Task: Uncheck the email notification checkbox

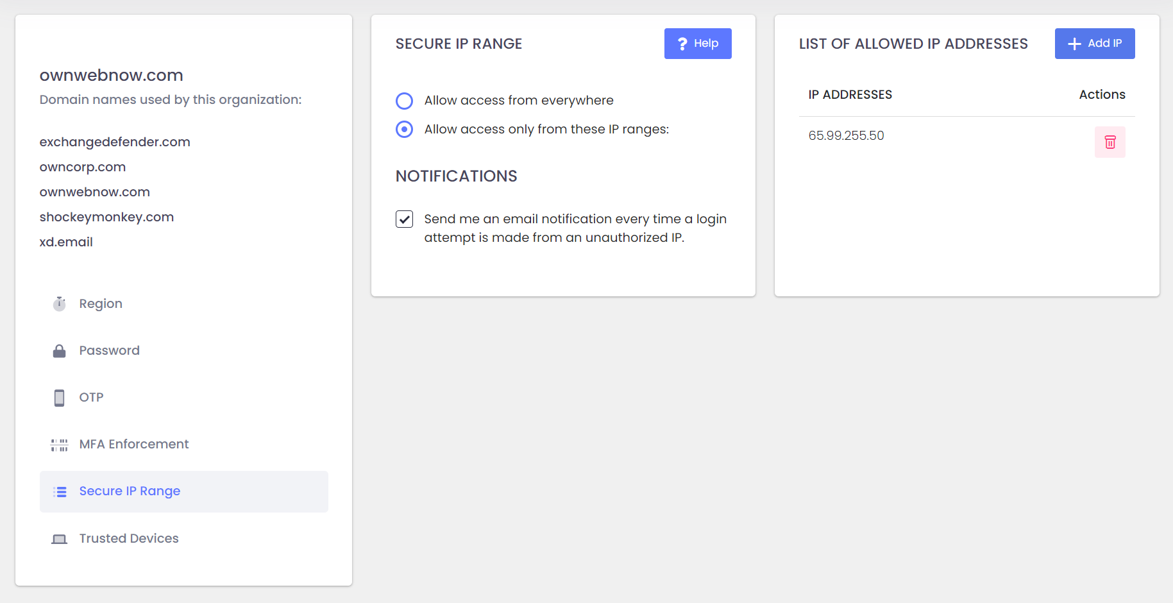Action: tap(404, 219)
